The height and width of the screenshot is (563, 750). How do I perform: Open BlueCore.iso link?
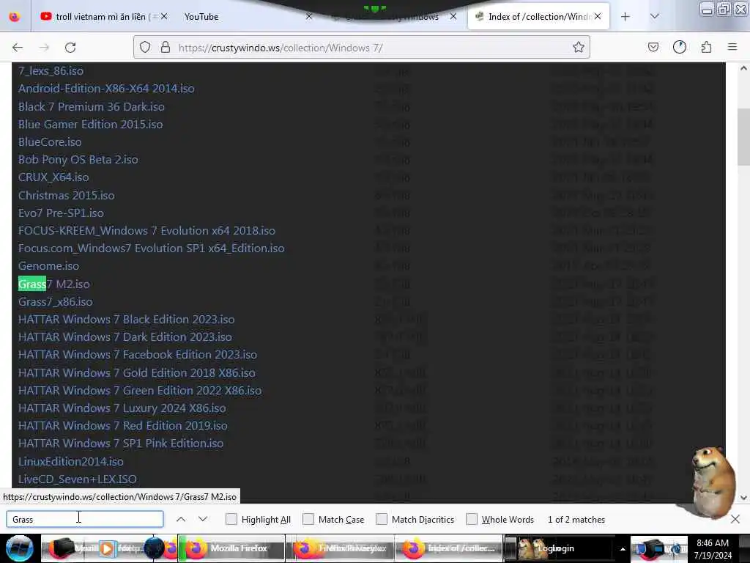pos(50,142)
